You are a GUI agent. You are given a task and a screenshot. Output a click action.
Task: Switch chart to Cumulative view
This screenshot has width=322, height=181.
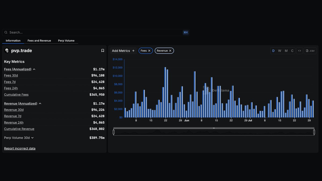[x=292, y=51]
